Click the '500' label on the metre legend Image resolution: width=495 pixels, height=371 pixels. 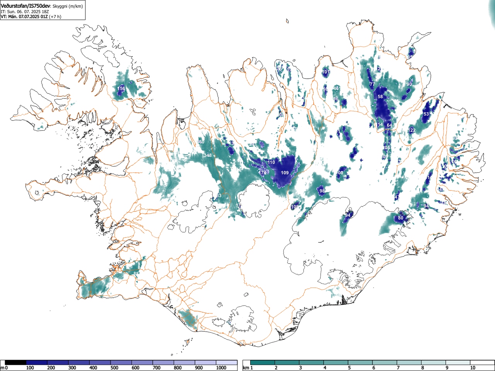click(x=114, y=368)
